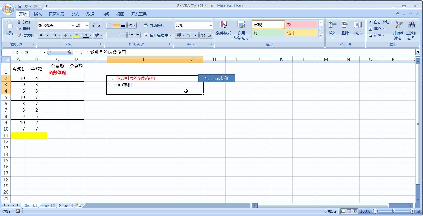
Task: Apply the 适中 cell style
Action: (x=301, y=33)
